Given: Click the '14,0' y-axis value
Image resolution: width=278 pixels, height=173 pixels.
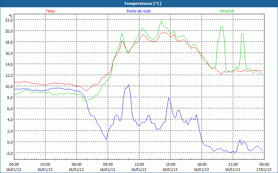Looking at the screenshot, I should click(x=9, y=64).
